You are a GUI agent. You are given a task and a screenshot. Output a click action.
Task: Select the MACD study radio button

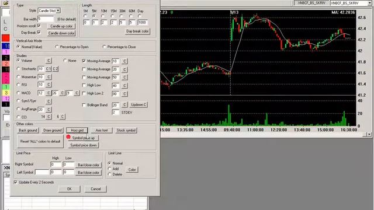coord(18,93)
